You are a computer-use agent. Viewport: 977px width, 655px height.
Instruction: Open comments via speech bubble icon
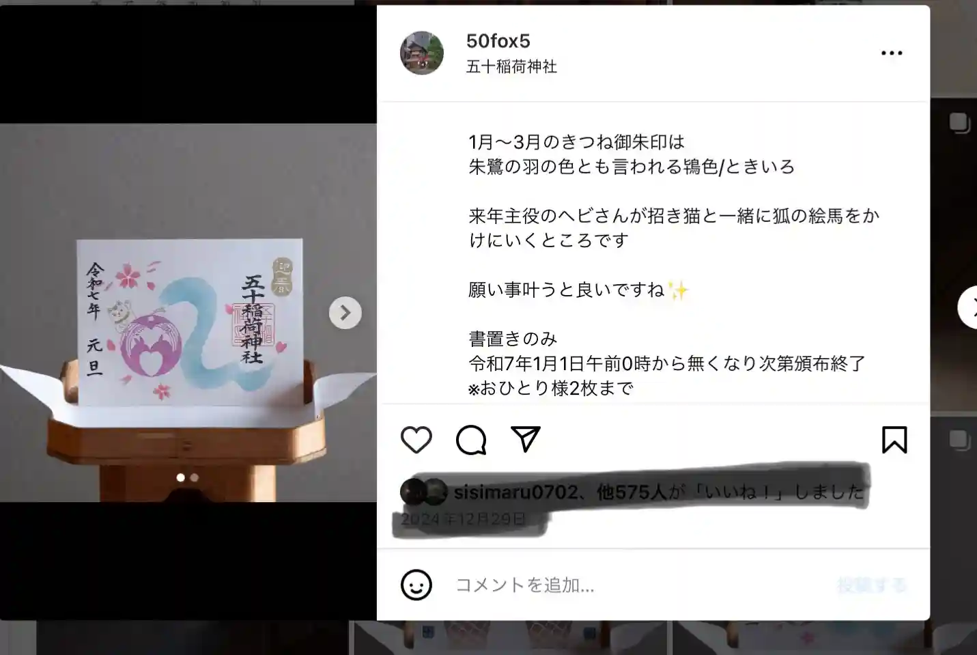[471, 440]
